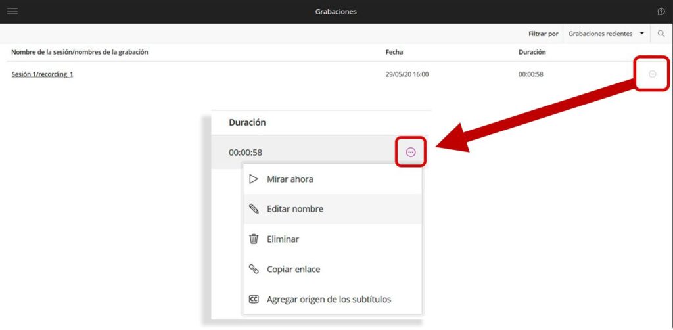This screenshot has width=673, height=330.
Task: Click the play triangle icon beside Mirar ahora
Action: (x=254, y=179)
